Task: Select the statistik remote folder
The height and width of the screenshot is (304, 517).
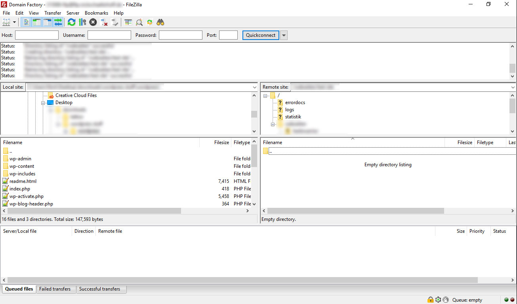Action: [x=293, y=117]
